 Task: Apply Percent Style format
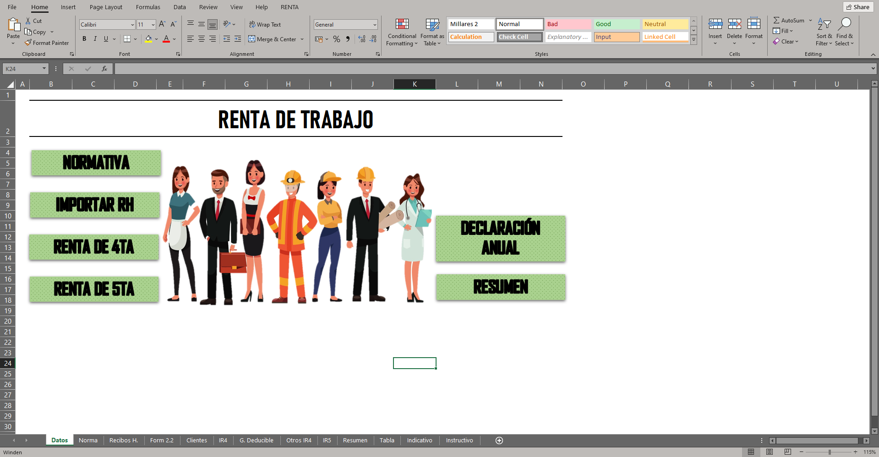[337, 39]
